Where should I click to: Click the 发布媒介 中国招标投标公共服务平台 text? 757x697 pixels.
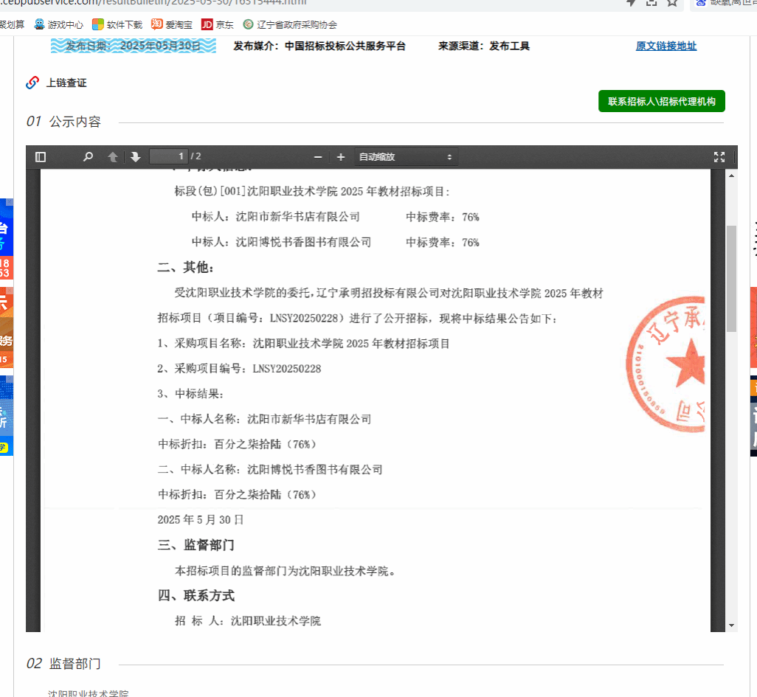point(319,46)
